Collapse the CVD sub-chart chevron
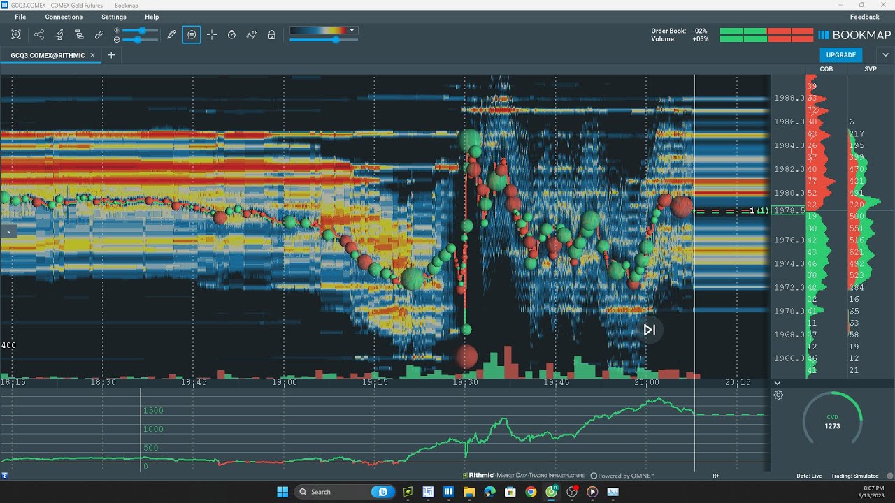The image size is (895, 503). pos(777,384)
